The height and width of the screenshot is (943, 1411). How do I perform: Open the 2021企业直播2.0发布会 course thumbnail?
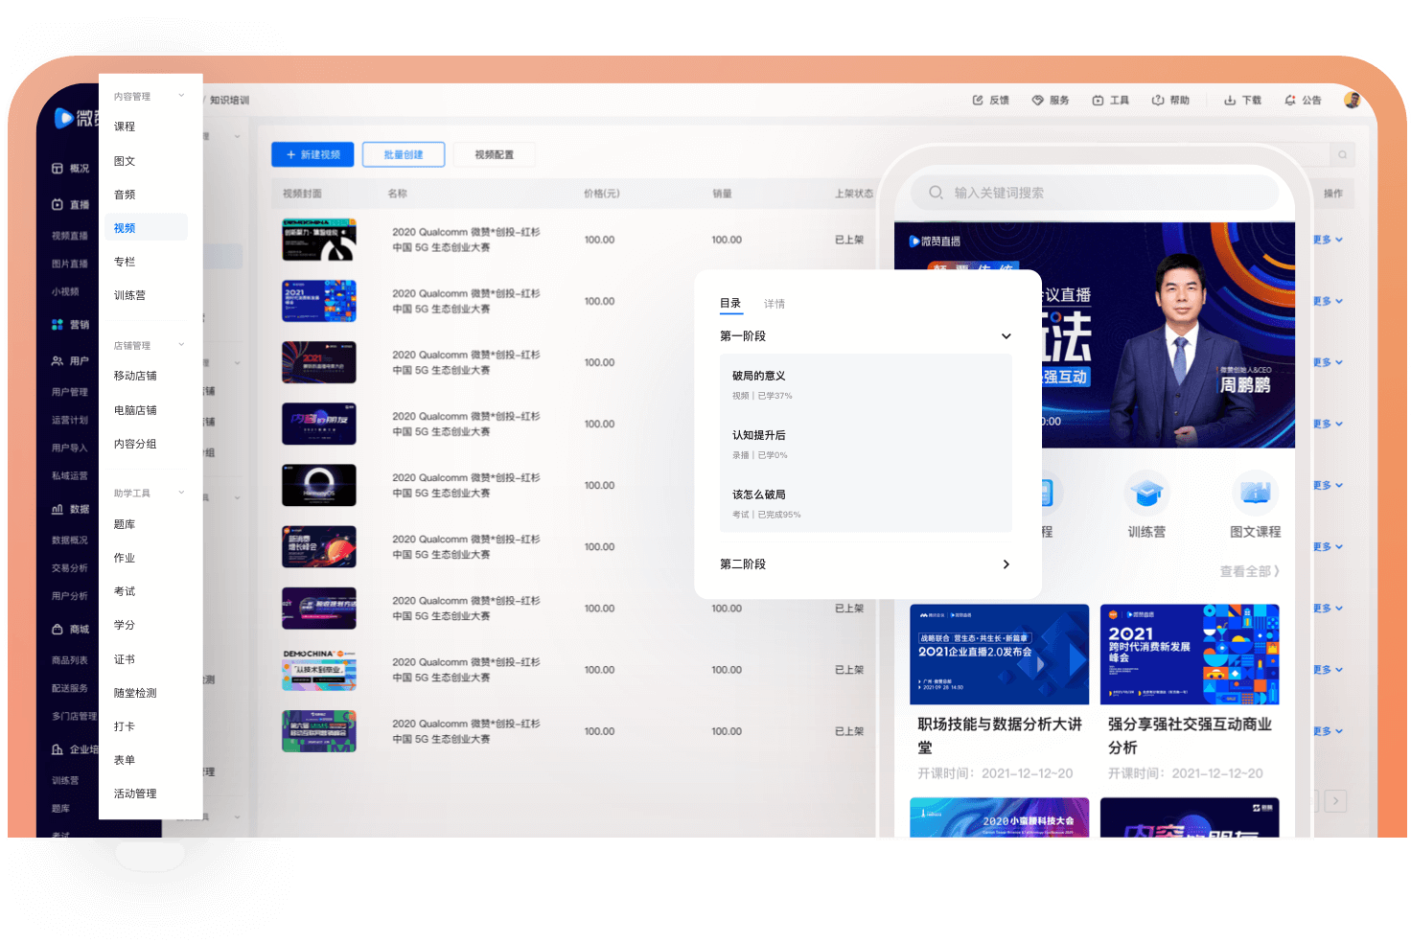tap(999, 655)
